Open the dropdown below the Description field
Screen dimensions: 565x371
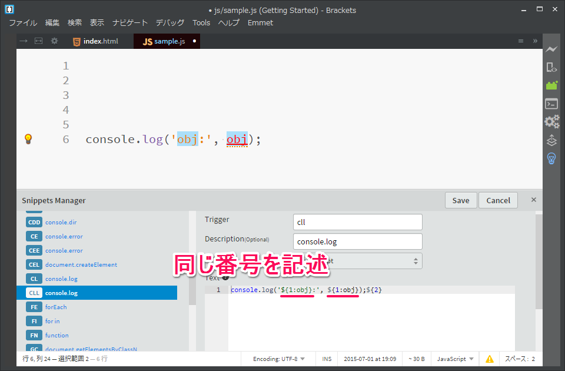point(357,261)
